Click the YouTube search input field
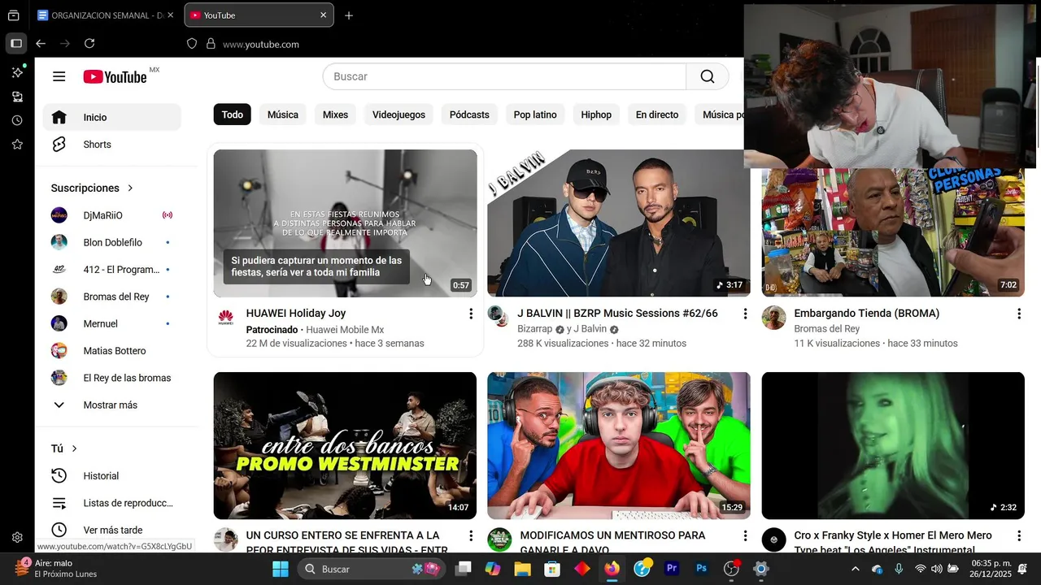This screenshot has height=585, width=1041. pyautogui.click(x=504, y=76)
